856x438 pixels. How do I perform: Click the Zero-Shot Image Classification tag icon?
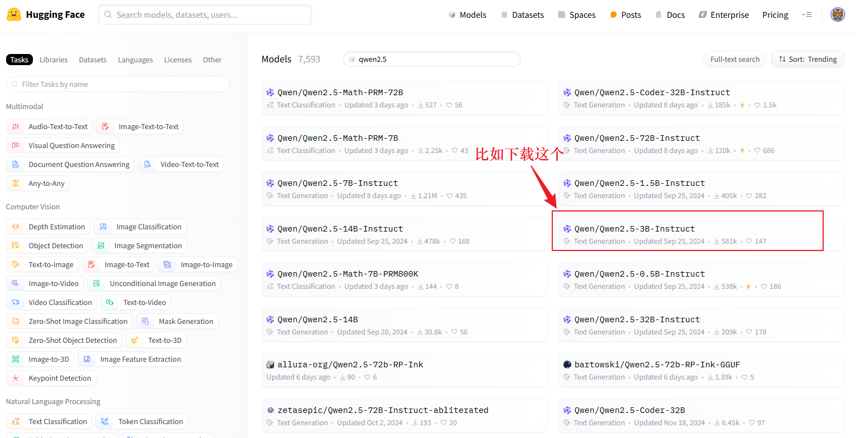(16, 321)
